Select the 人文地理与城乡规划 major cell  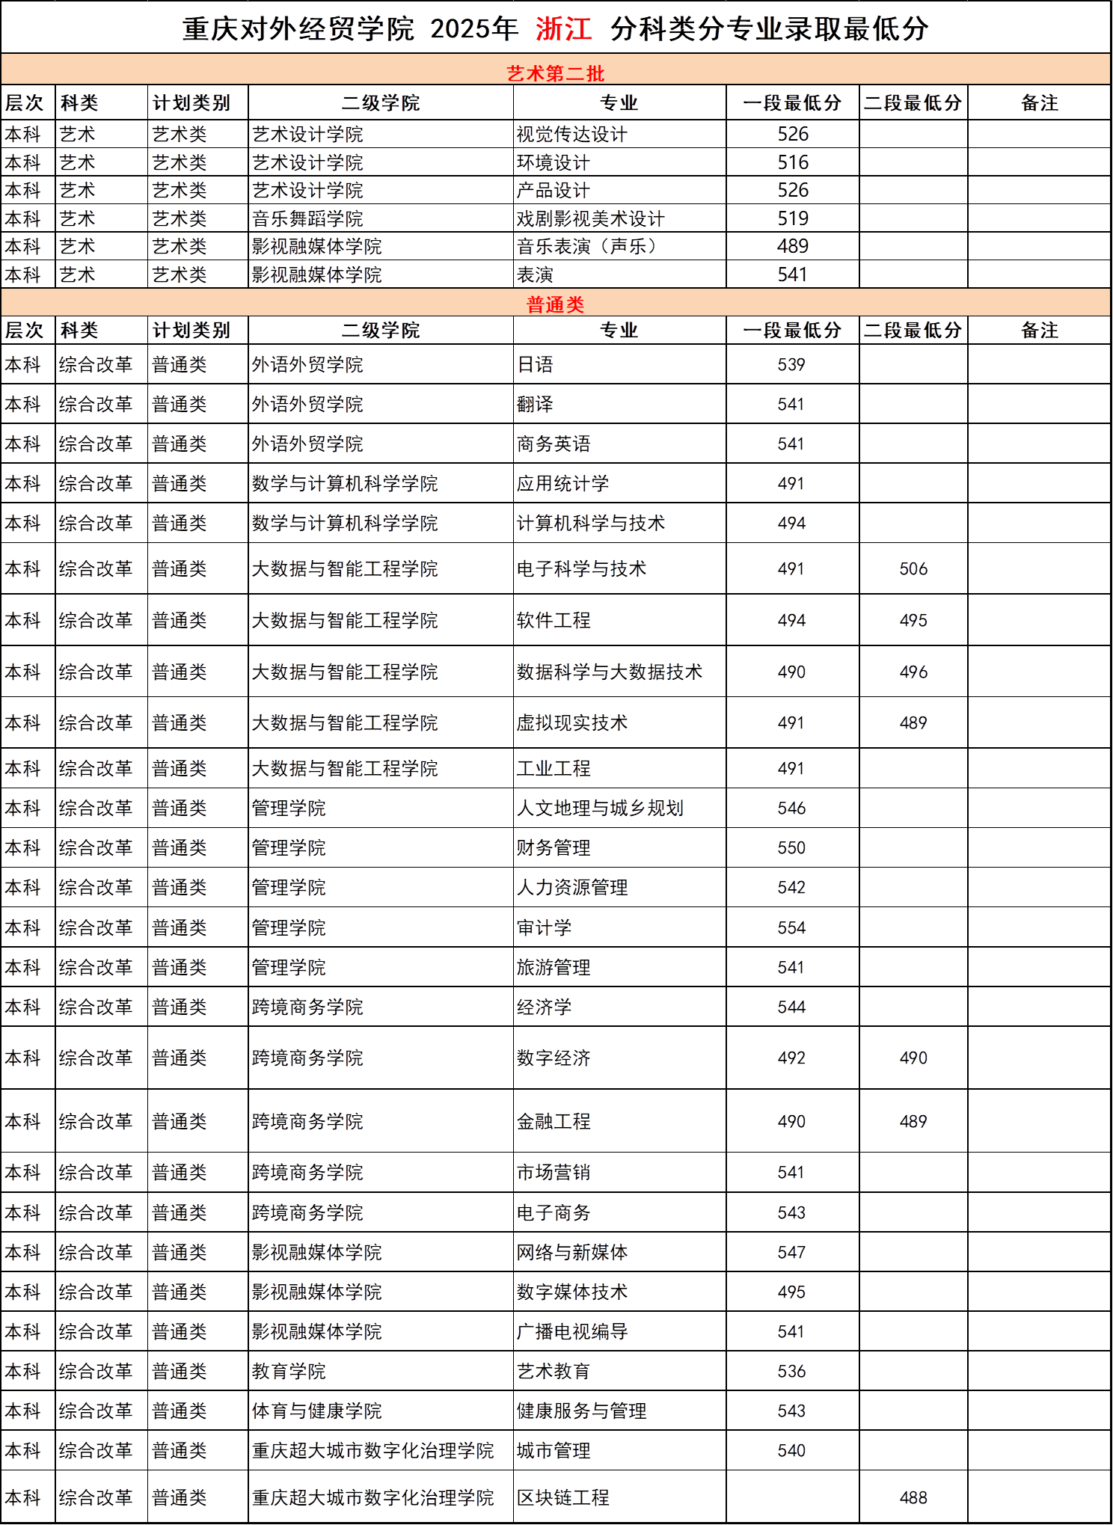pyautogui.click(x=599, y=808)
